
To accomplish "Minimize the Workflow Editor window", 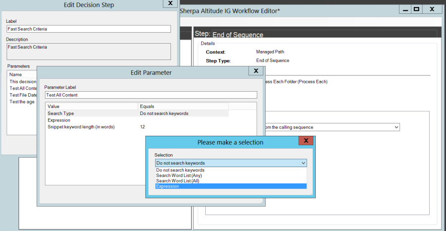I will click(406, 9).
